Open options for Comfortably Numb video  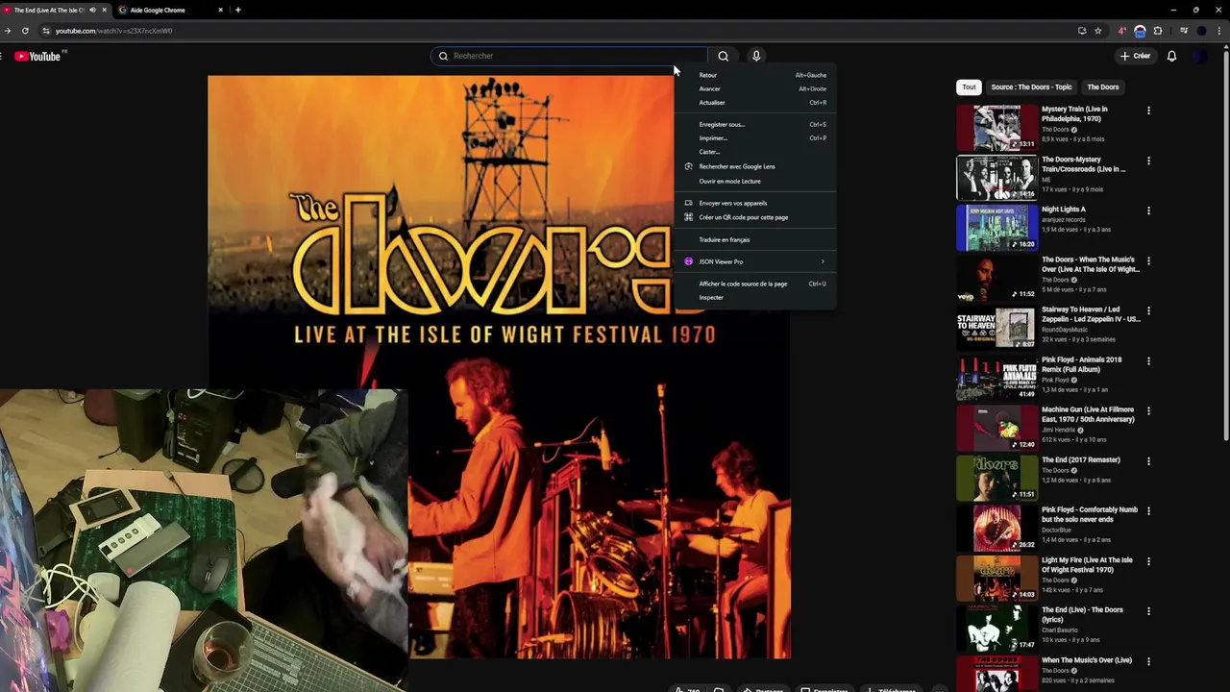1148,510
